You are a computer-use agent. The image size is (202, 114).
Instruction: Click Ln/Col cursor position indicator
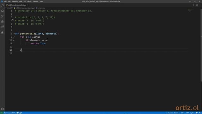click(x=169, y=113)
